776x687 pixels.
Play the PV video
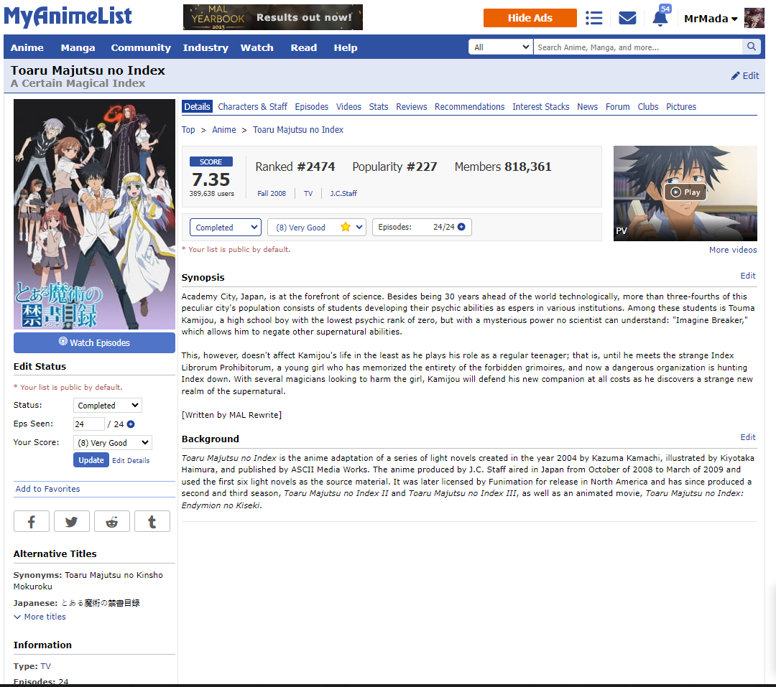tap(685, 192)
